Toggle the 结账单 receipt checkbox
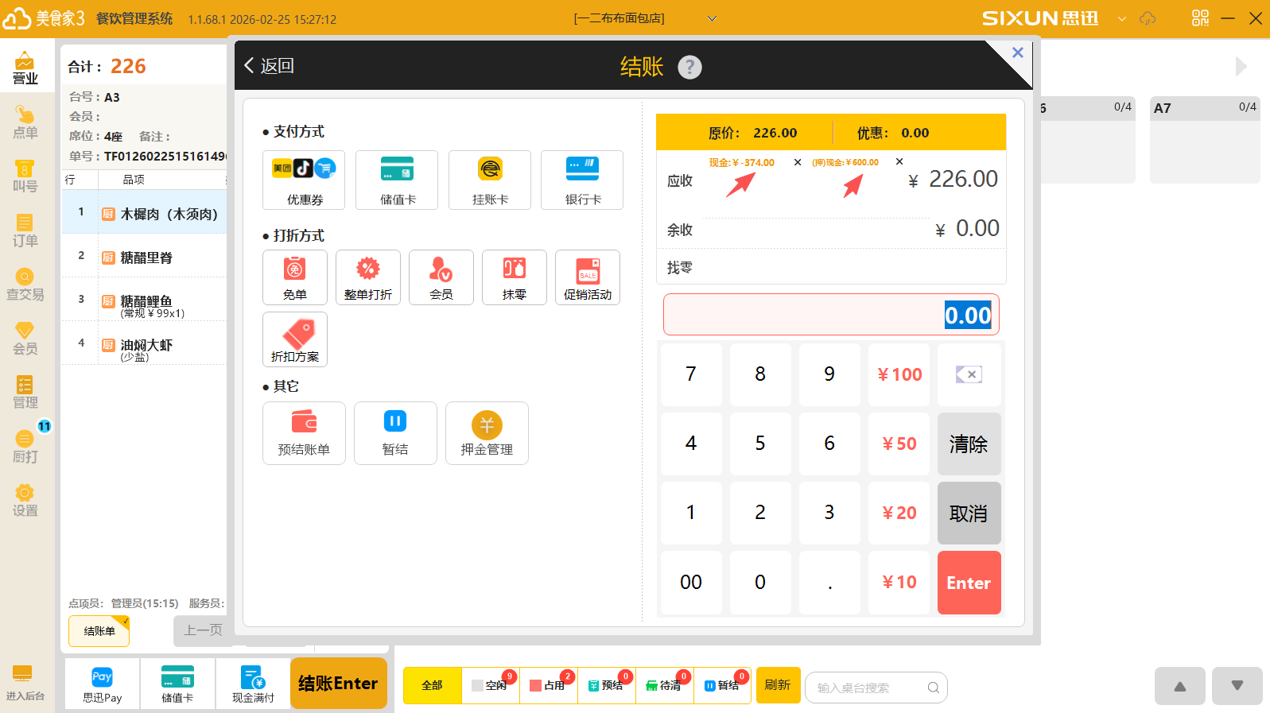1270x713 pixels. pos(99,631)
